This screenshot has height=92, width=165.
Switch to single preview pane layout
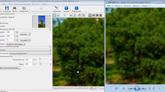[x=90, y=15]
